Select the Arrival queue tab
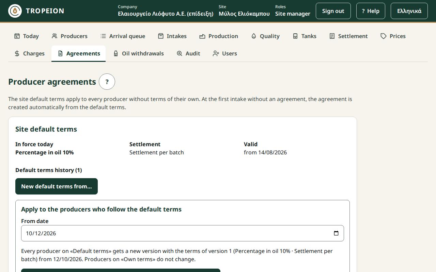The width and height of the screenshot is (436, 272). [123, 36]
